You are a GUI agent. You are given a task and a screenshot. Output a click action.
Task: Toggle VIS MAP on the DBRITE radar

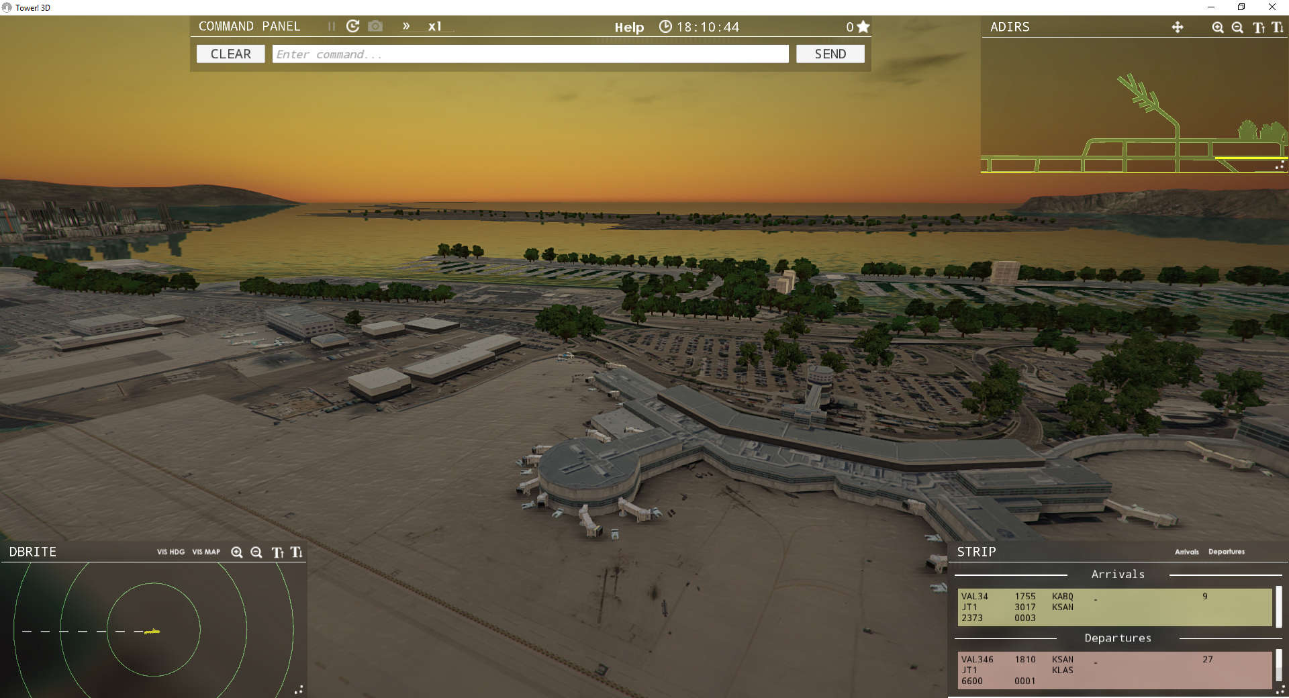(205, 552)
